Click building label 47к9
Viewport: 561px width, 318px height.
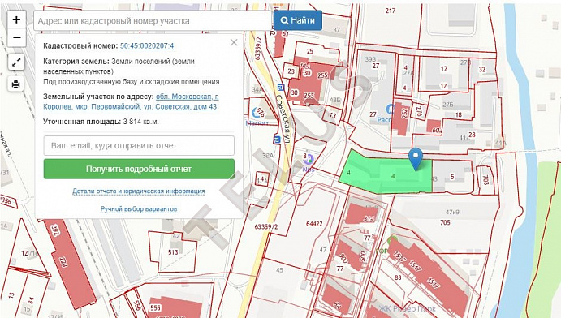pos(452,212)
